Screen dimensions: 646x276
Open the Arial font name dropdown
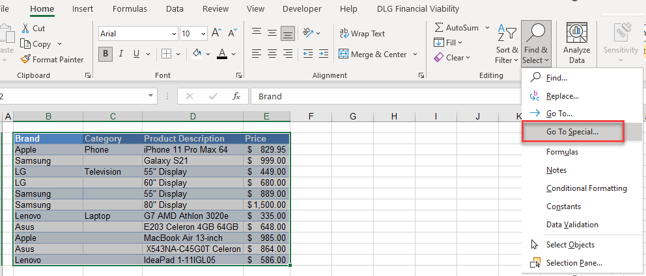click(x=174, y=34)
